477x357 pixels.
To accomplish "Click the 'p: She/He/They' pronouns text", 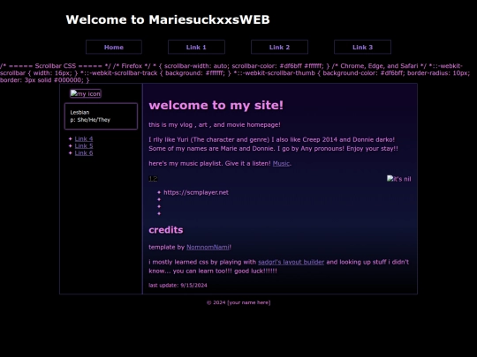I will click(90, 120).
